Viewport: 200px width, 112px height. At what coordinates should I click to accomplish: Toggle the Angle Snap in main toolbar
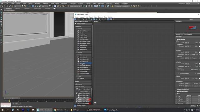pyautogui.click(x=60, y=6)
